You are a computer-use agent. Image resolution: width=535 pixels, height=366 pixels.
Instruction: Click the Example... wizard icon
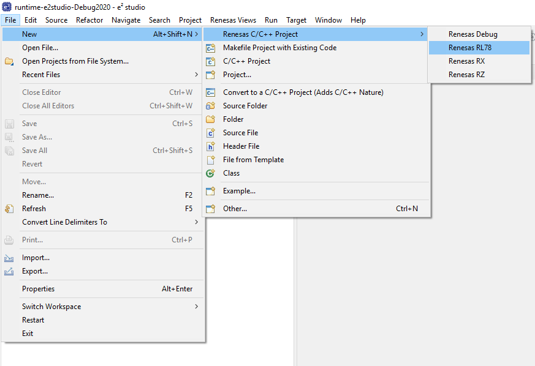(211, 191)
